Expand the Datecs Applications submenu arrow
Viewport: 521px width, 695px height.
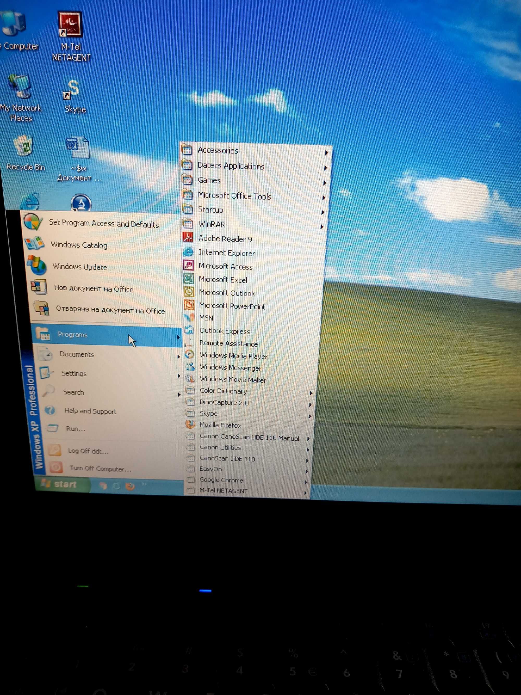tap(326, 168)
